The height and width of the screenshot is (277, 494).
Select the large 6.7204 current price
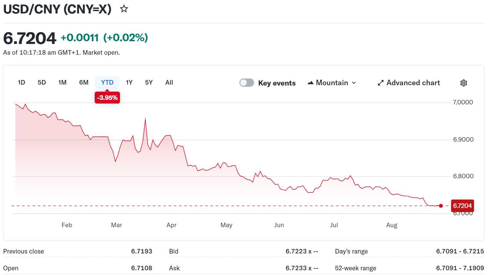pos(30,38)
